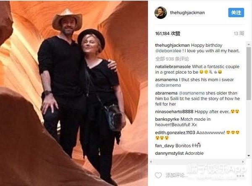Image resolution: width=252 pixels, height=186 pixels.
Task: Open thehughjackman username link in header
Action: [x=187, y=13]
